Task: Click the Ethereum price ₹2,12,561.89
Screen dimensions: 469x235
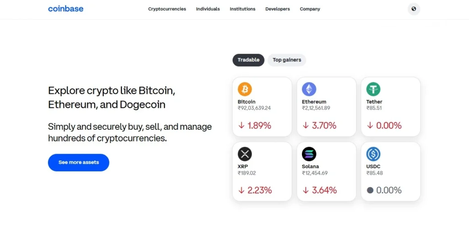Action: point(316,108)
